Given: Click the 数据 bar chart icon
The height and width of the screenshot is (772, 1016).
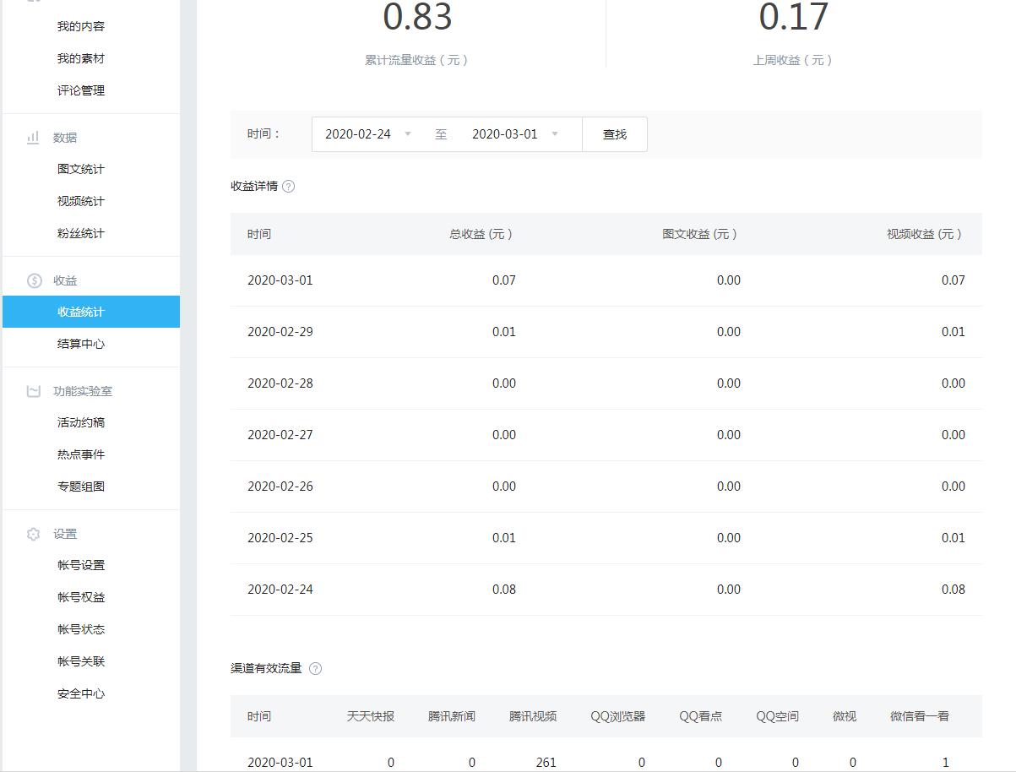Looking at the screenshot, I should tap(33, 138).
